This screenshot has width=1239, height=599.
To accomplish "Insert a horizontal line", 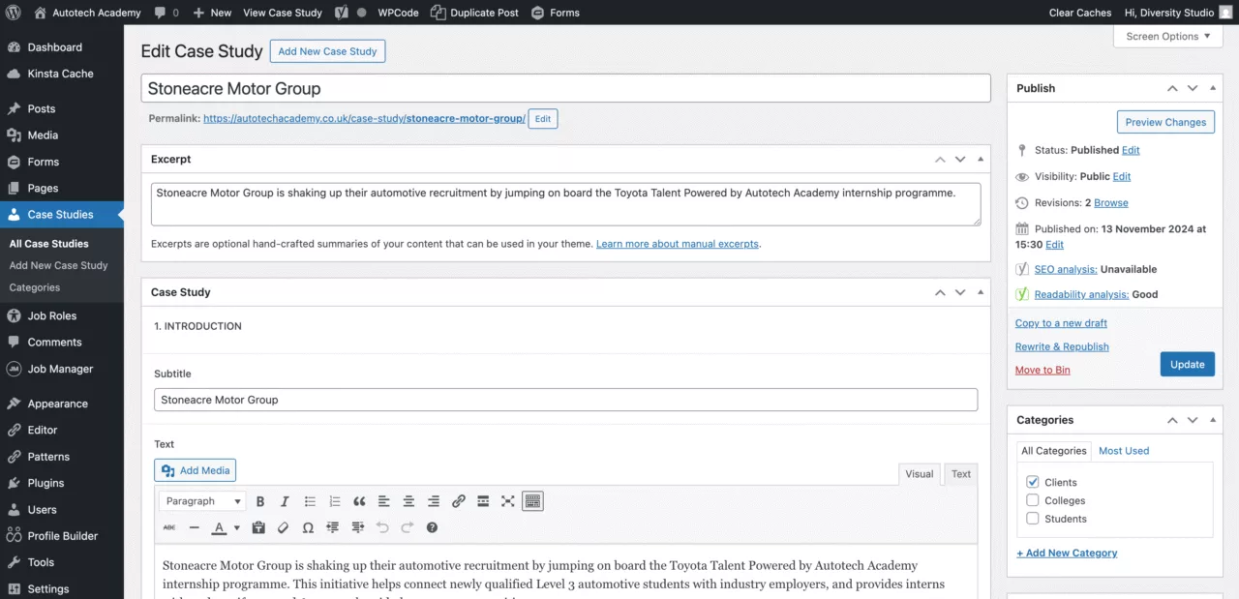I will coord(195,527).
